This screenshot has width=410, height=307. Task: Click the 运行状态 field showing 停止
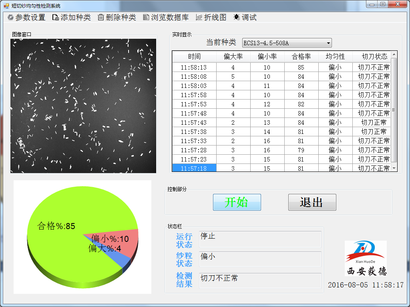coord(260,239)
